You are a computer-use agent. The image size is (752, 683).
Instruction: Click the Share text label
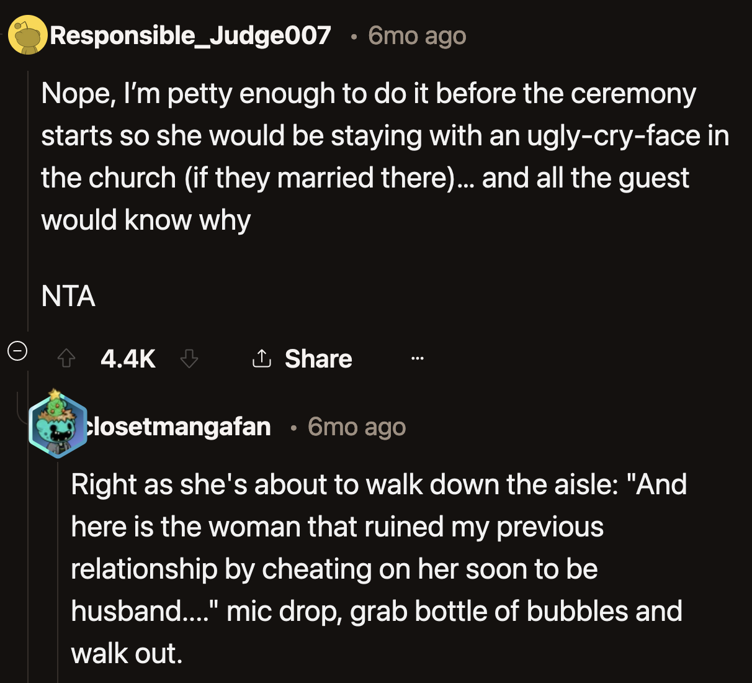click(x=318, y=358)
